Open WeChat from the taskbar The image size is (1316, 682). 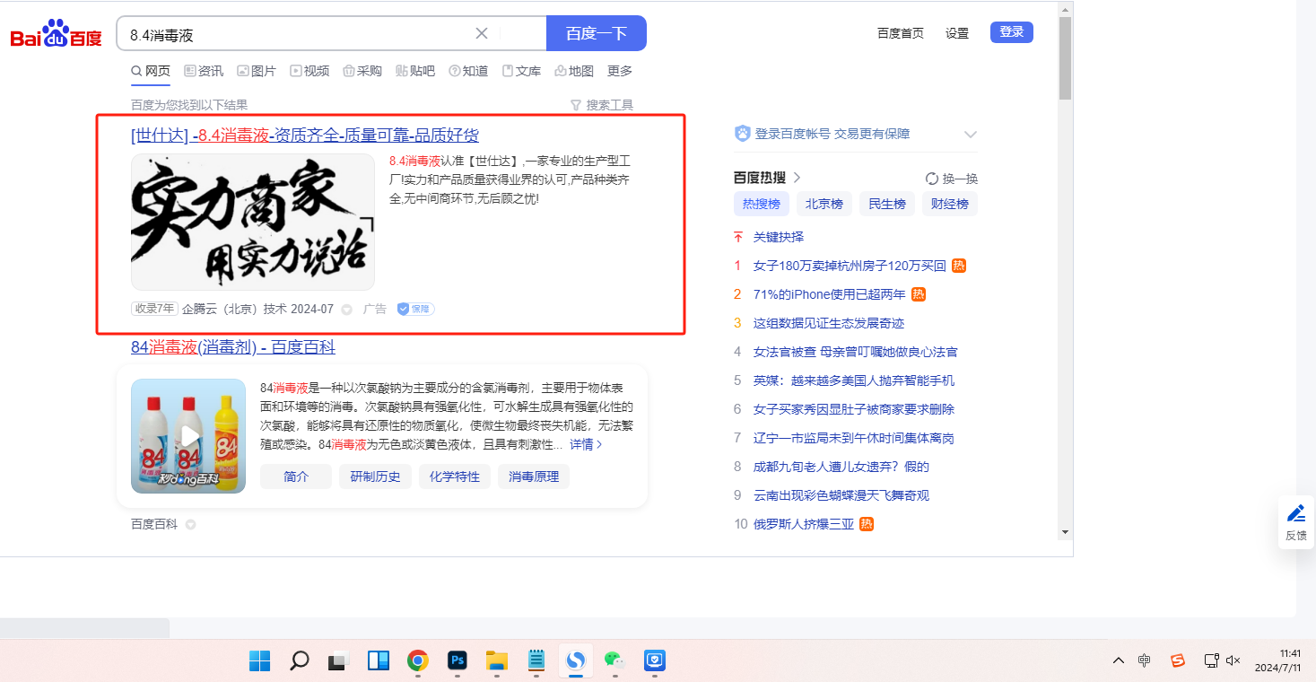click(x=614, y=661)
